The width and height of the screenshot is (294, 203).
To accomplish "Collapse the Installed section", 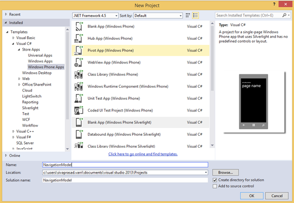I will coord(6,23).
